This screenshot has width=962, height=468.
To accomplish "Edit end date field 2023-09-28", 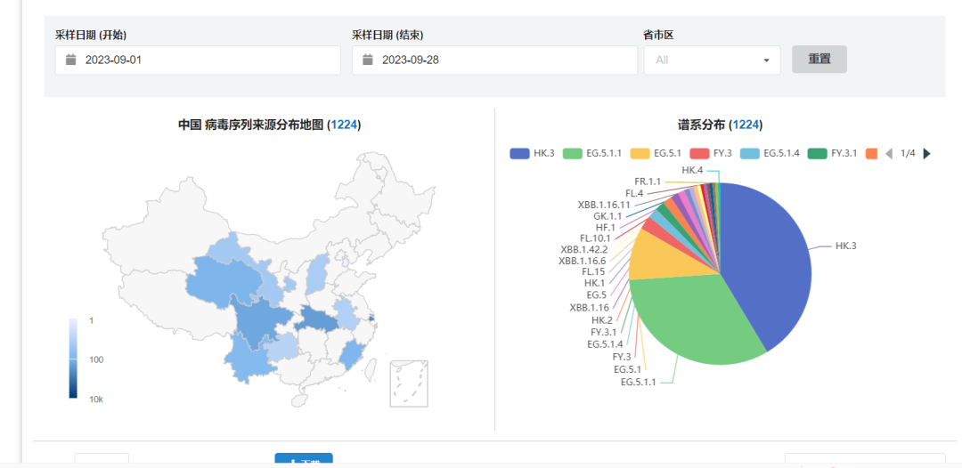I will (x=494, y=60).
